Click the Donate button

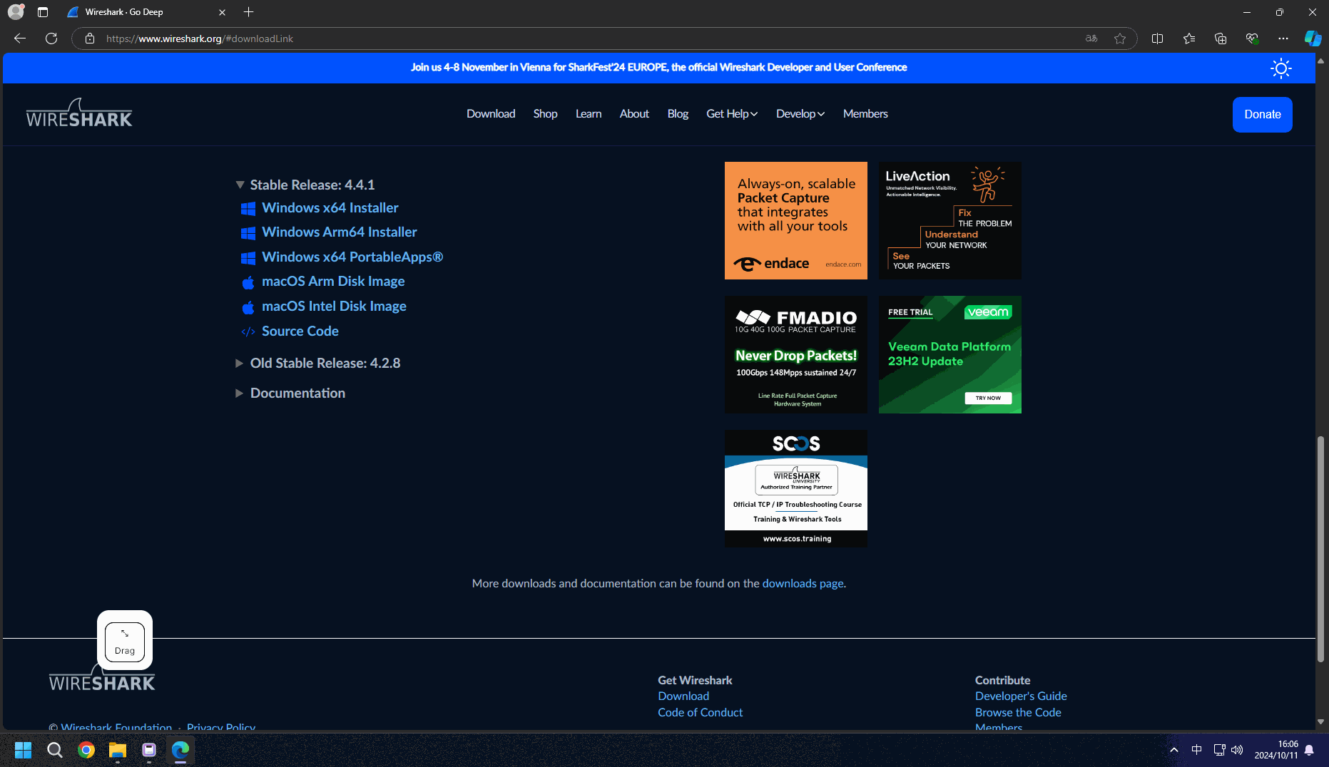coord(1263,114)
